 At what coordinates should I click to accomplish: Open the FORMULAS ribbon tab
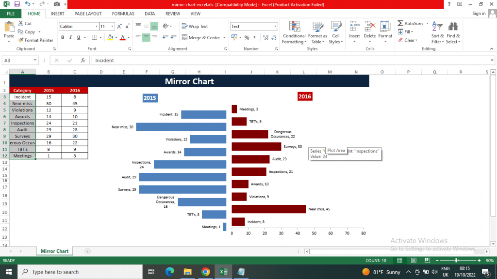(x=123, y=14)
